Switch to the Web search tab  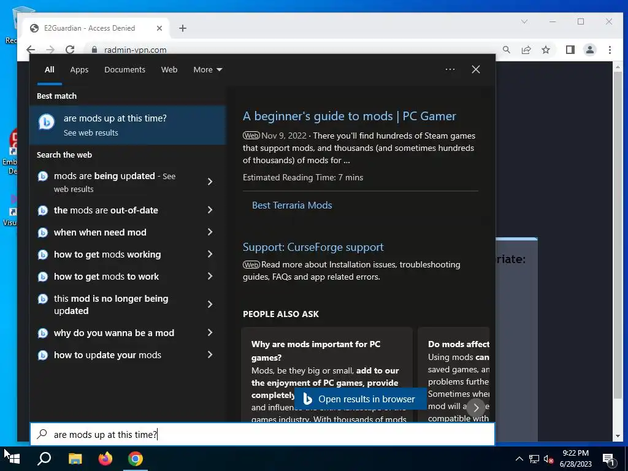[169, 70]
